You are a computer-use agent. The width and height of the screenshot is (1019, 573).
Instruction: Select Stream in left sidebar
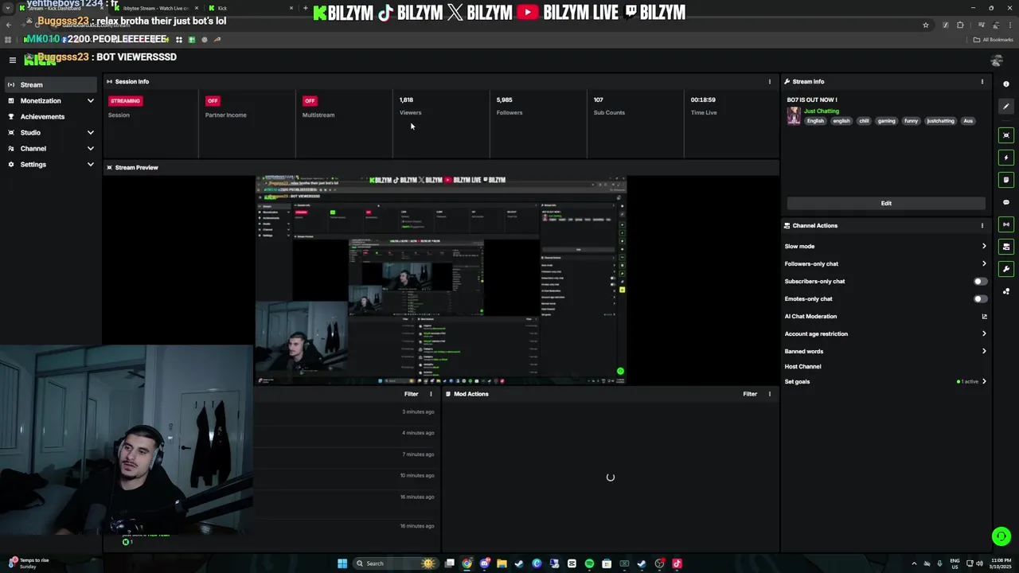[x=51, y=85]
